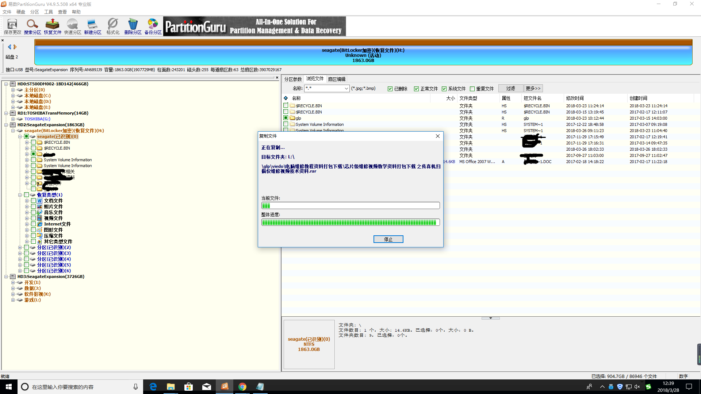The width and height of the screenshot is (701, 394).
Task: Check the glp folder row checkbox in file list
Action: (286, 118)
